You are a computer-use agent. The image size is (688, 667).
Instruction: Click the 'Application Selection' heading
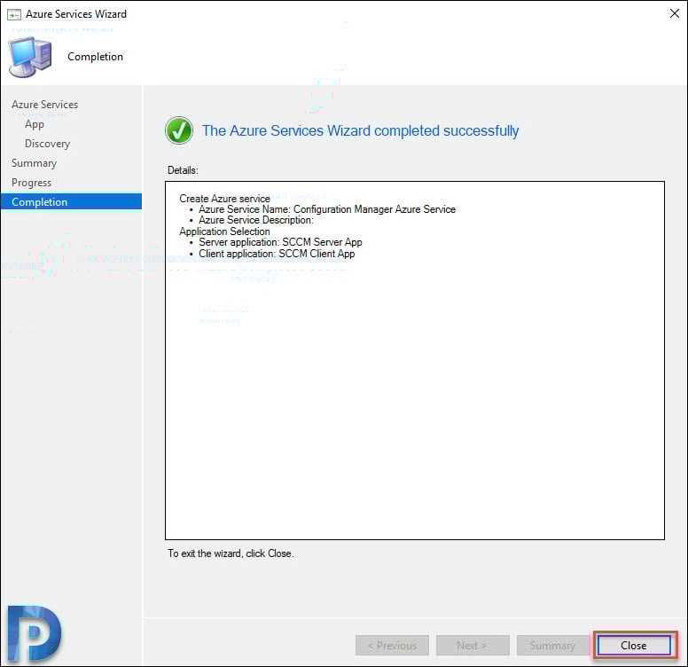(224, 231)
